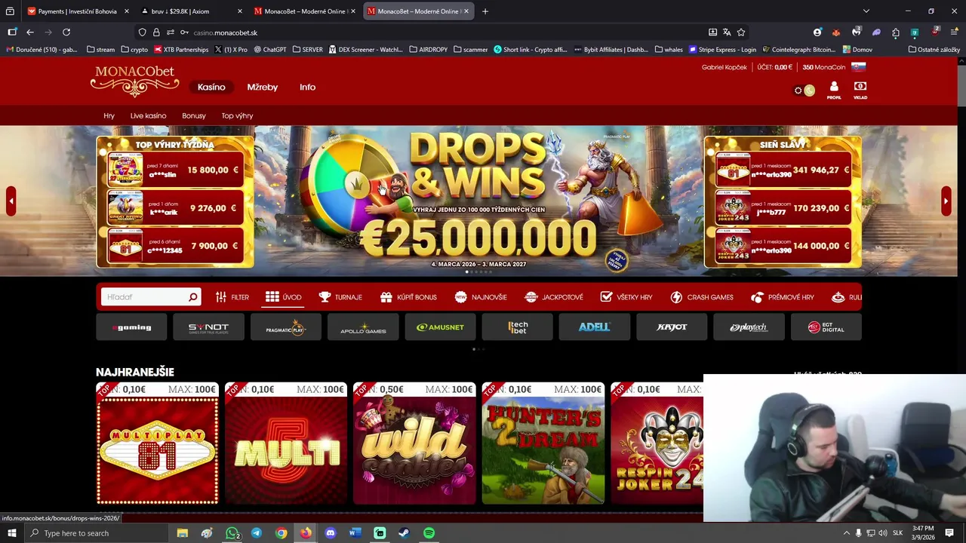Open the crypto bookmarks folder
The width and height of the screenshot is (966, 543).
(x=134, y=50)
